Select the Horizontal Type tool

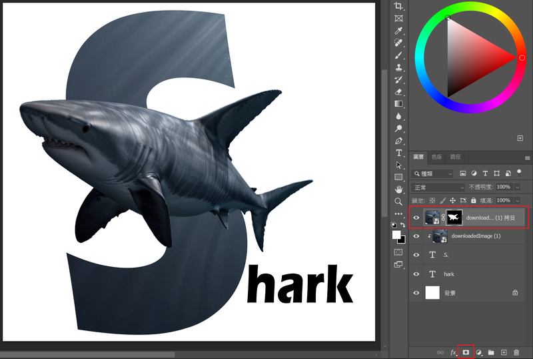pos(398,153)
